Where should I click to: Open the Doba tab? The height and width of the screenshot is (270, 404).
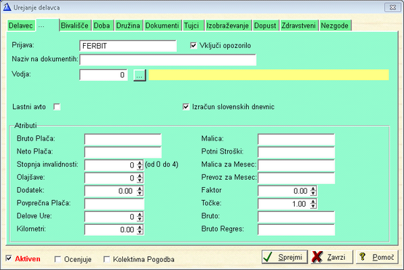102,25
